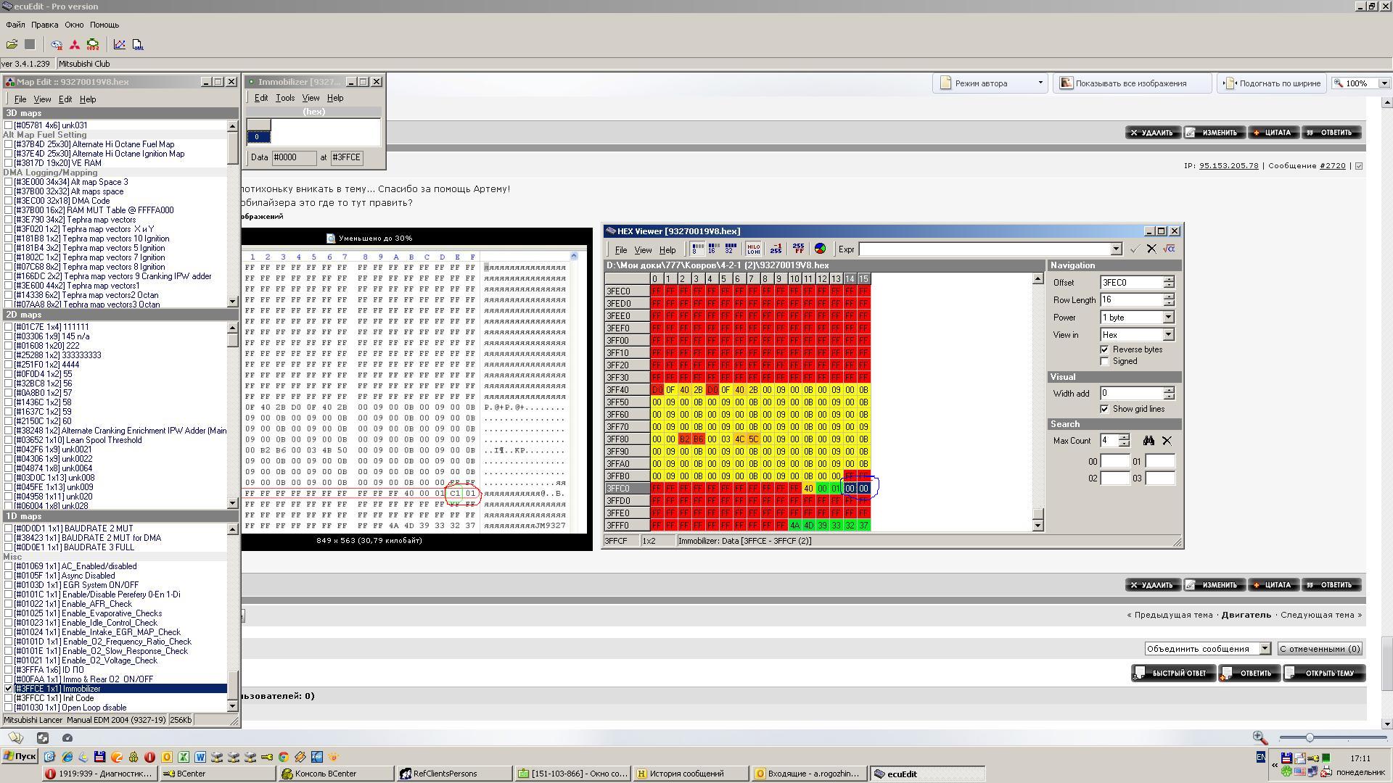The image size is (1393, 783).
Task: Open the graph chart toolbar icon
Action: point(119,44)
